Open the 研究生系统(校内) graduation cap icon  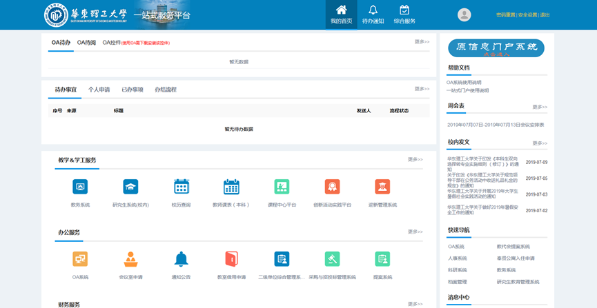130,187
